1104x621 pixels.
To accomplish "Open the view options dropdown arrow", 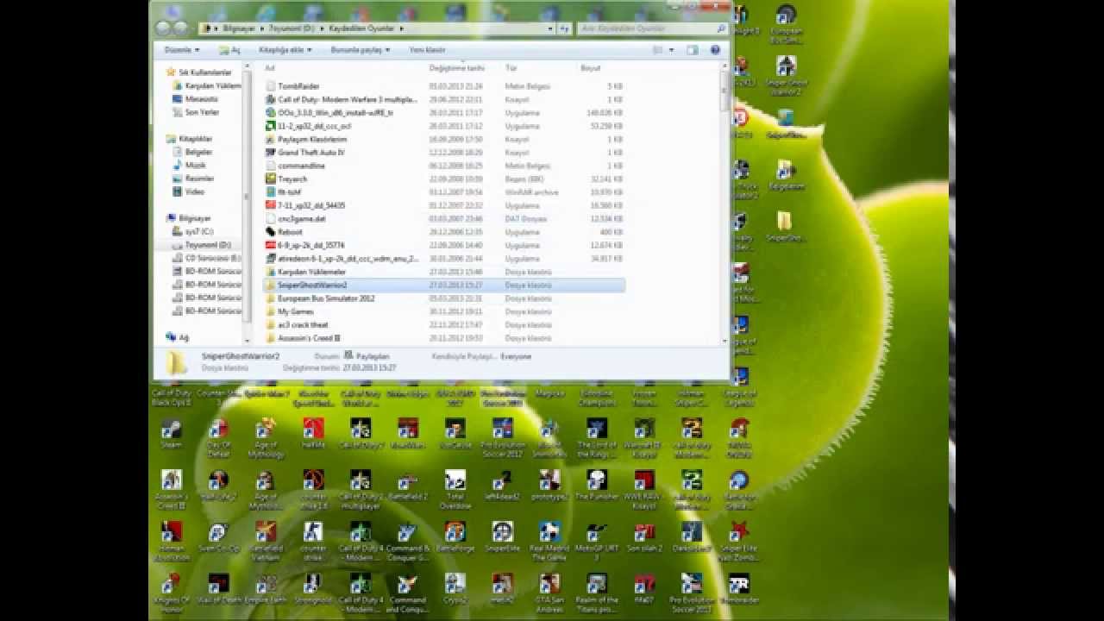I will coord(674,50).
